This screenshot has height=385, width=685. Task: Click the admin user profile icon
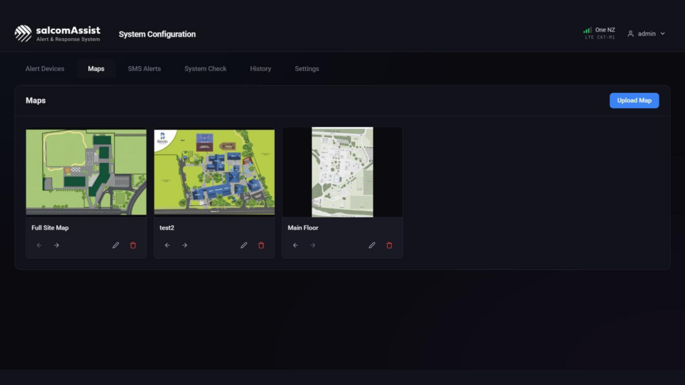(x=630, y=33)
